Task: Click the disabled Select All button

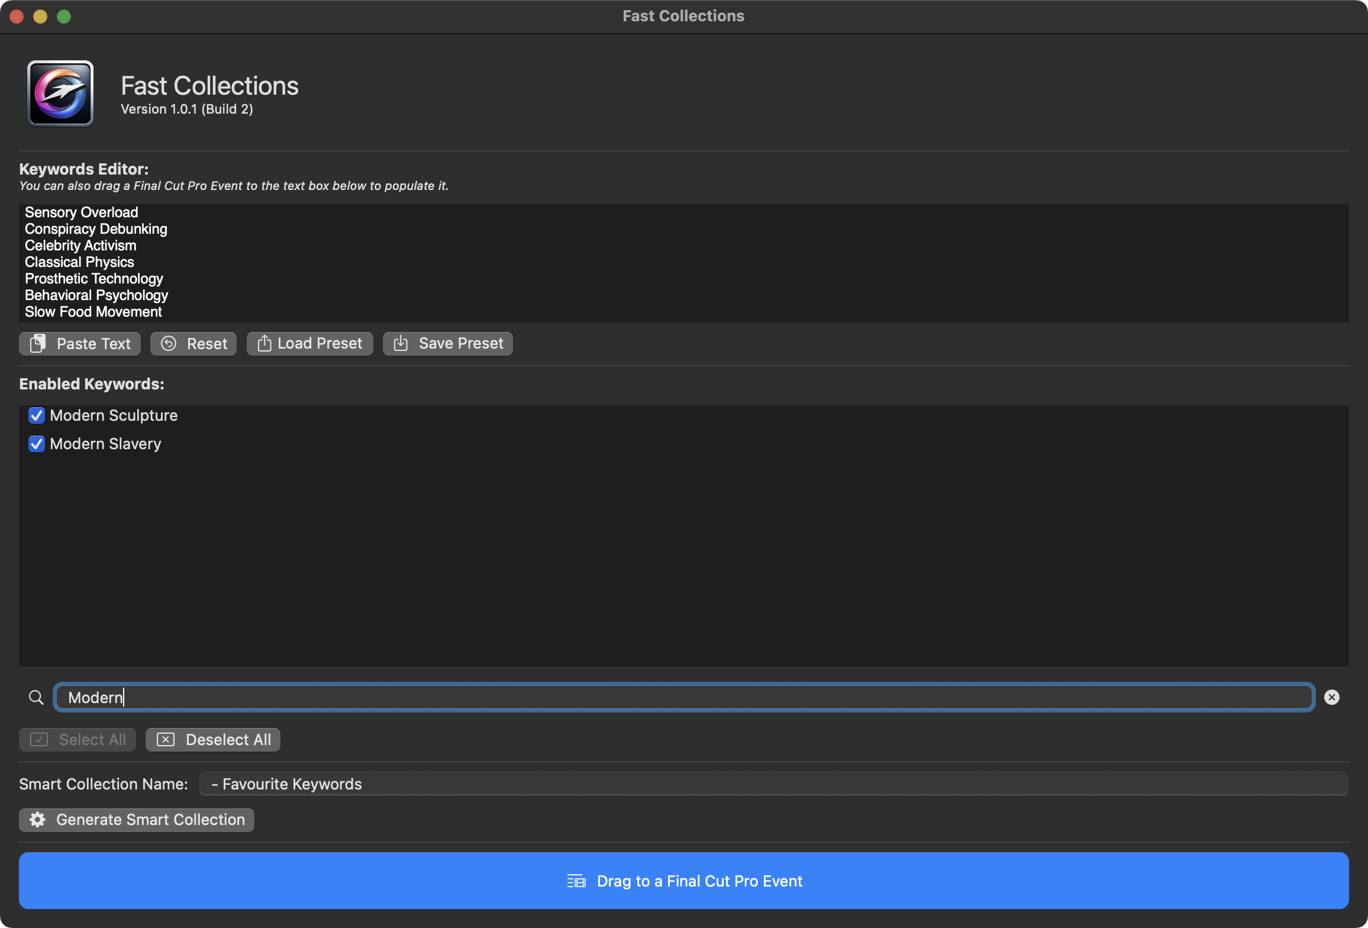Action: (78, 740)
